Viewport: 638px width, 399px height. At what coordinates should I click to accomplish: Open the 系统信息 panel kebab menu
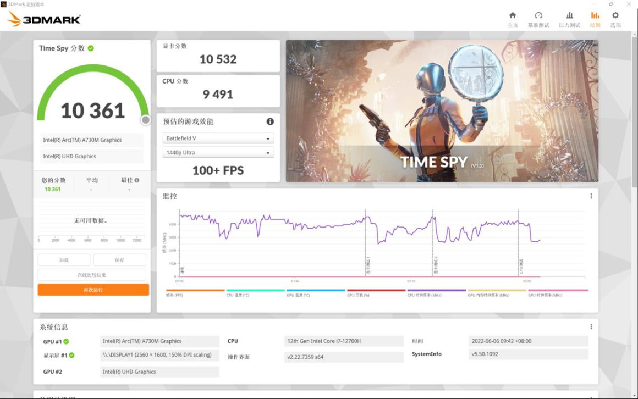point(591,326)
